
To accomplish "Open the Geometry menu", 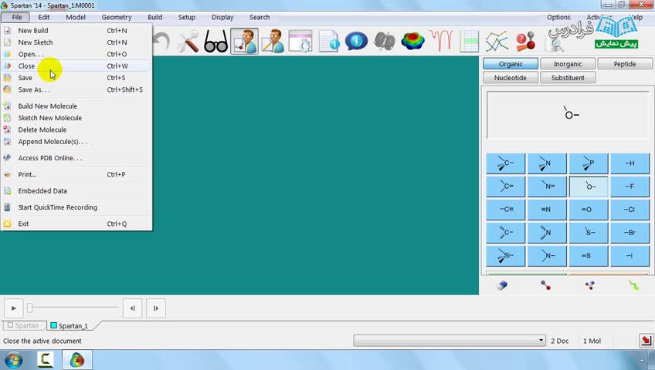I will pyautogui.click(x=117, y=17).
